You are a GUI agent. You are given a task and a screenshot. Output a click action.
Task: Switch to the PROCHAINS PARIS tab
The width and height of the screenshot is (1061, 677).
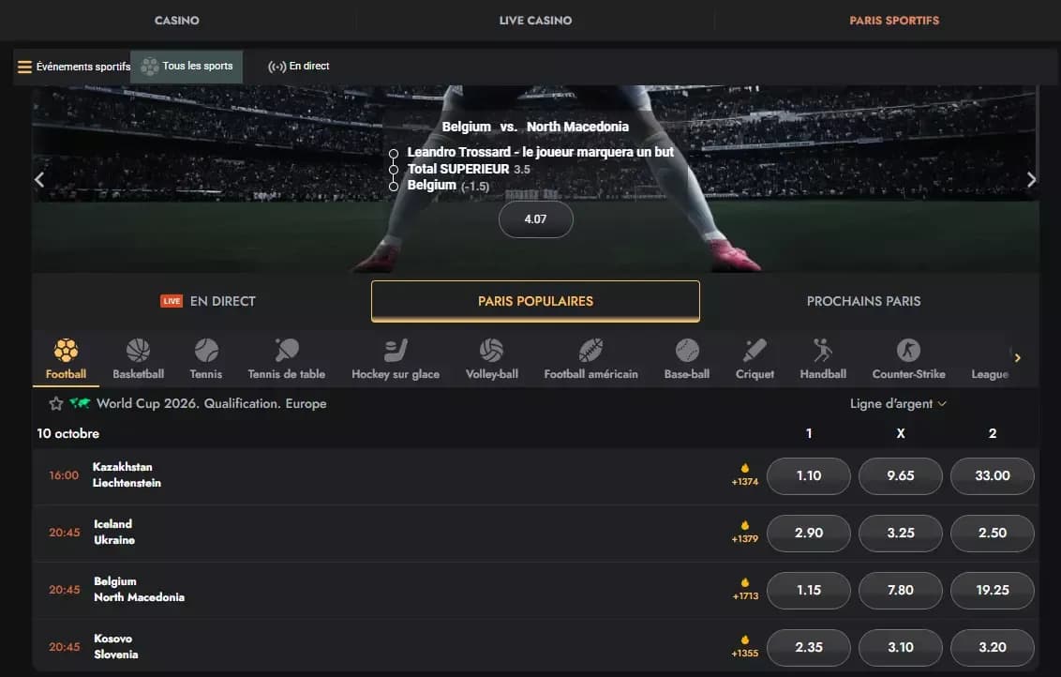[x=863, y=301]
